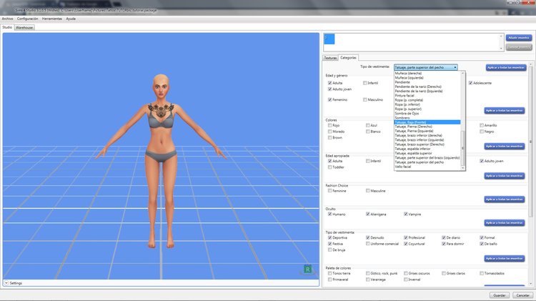
Task: Click the Añadir muestra button
Action: [519, 38]
